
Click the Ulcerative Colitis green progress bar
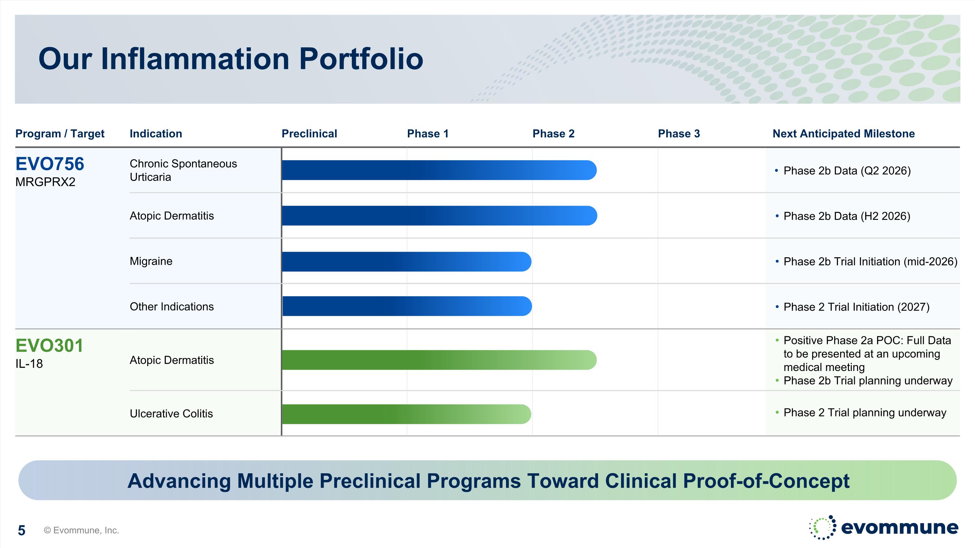pos(407,414)
